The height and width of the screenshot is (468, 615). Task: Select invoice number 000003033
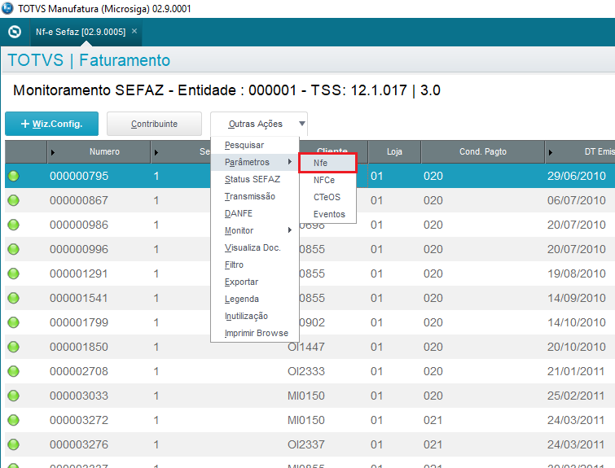[x=79, y=396]
